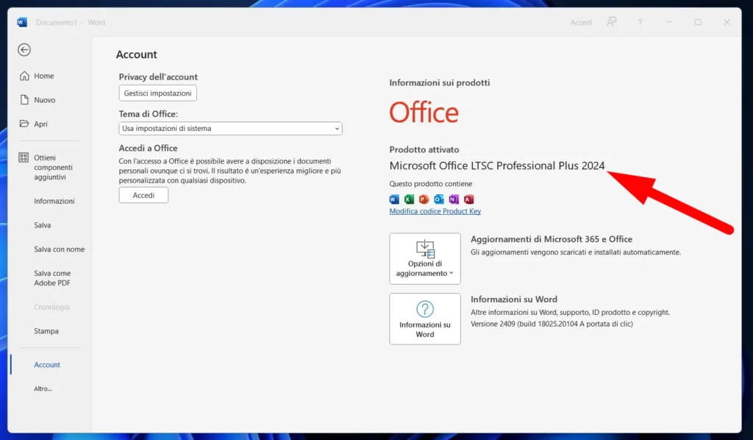Select Salva come Adobe PDF
The width and height of the screenshot is (753, 440).
coord(52,277)
